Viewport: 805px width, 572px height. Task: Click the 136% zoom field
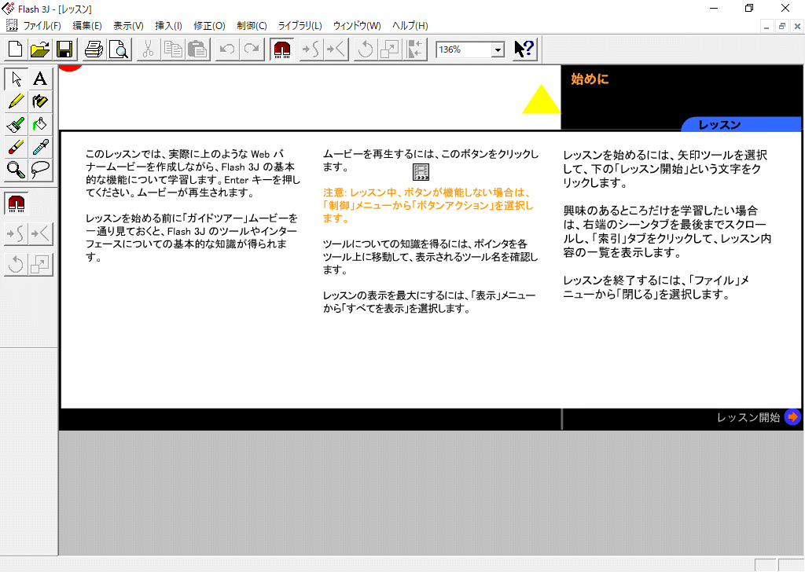click(x=464, y=49)
